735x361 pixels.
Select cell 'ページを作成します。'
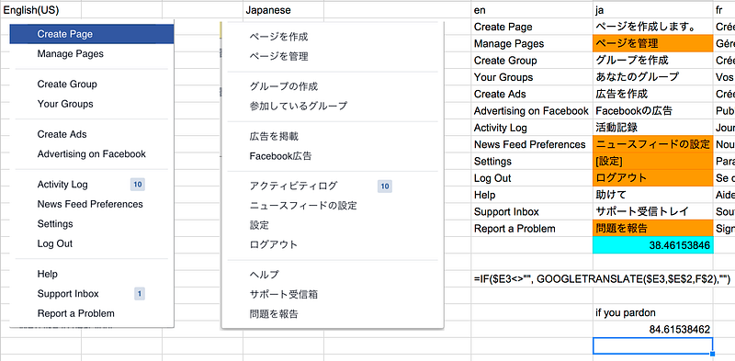point(653,27)
